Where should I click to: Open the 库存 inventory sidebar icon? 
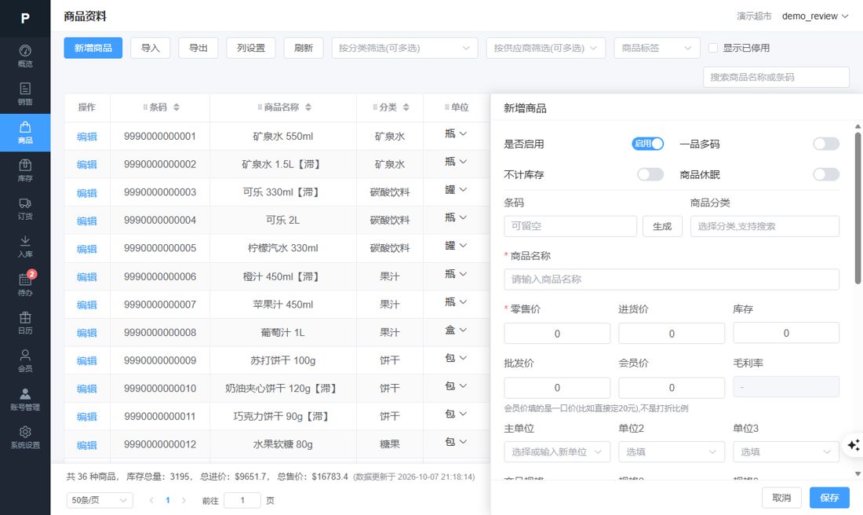click(x=25, y=170)
